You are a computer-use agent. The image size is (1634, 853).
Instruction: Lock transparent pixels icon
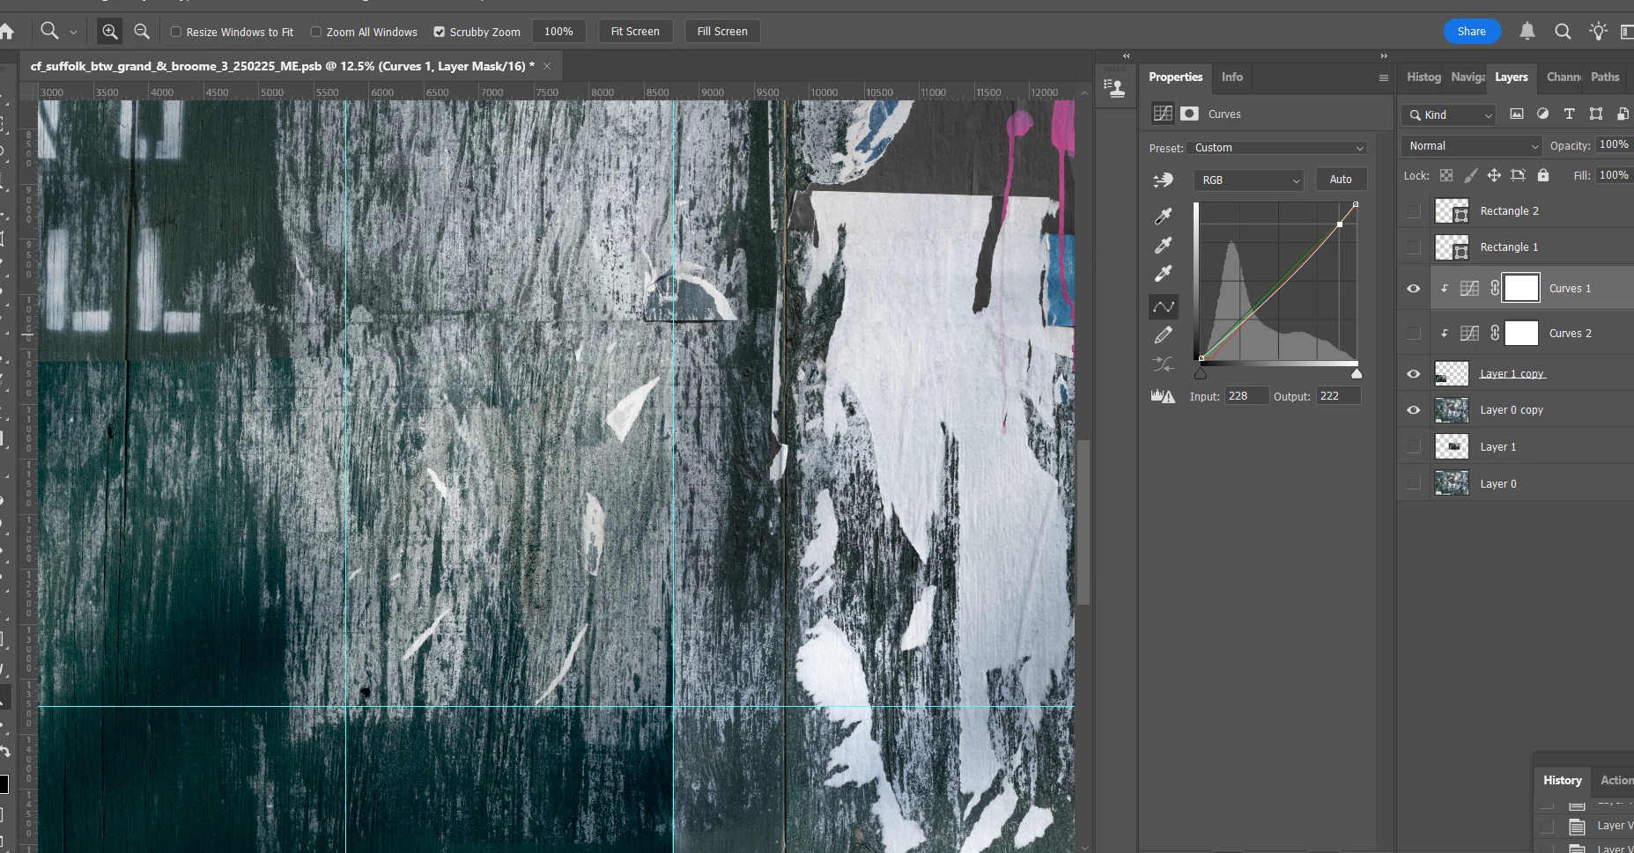(x=1446, y=175)
